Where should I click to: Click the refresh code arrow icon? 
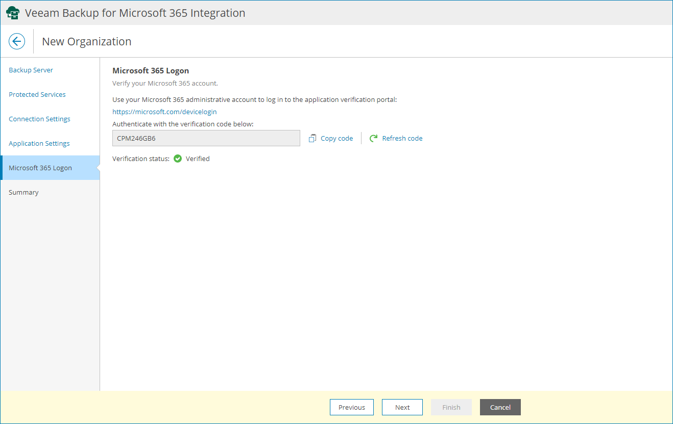coord(374,138)
